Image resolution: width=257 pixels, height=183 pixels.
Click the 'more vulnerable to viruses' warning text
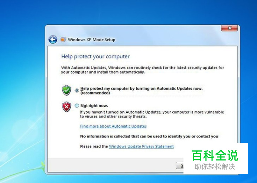coord(152,114)
